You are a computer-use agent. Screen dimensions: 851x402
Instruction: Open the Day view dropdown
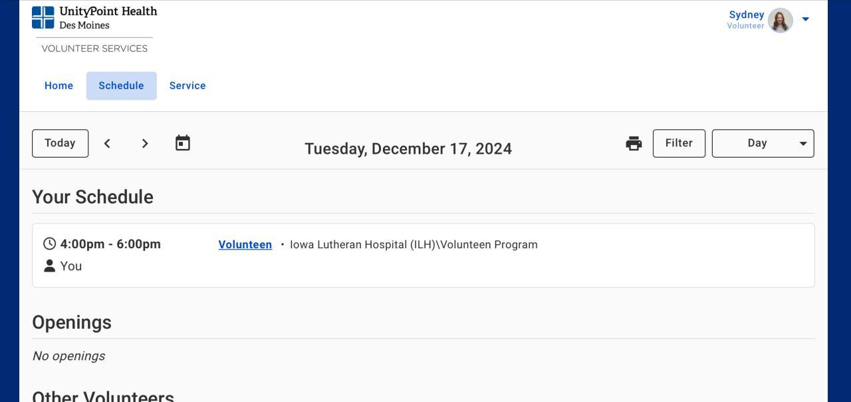point(763,144)
